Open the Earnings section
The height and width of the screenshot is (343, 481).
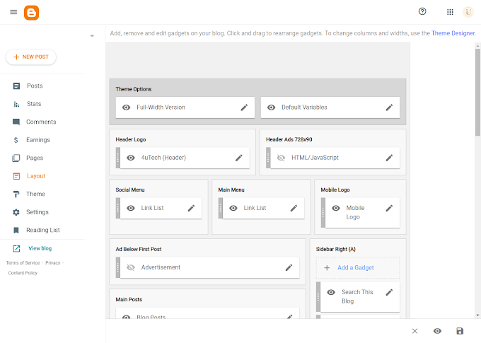point(38,140)
